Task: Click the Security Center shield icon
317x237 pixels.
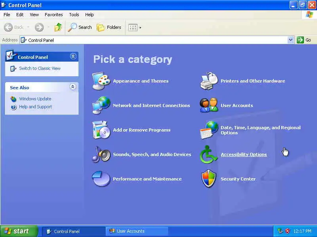Action: 209,179
